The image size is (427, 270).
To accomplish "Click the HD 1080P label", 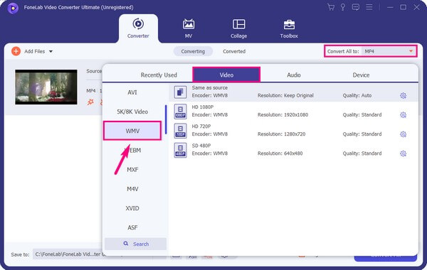I will [x=203, y=107].
